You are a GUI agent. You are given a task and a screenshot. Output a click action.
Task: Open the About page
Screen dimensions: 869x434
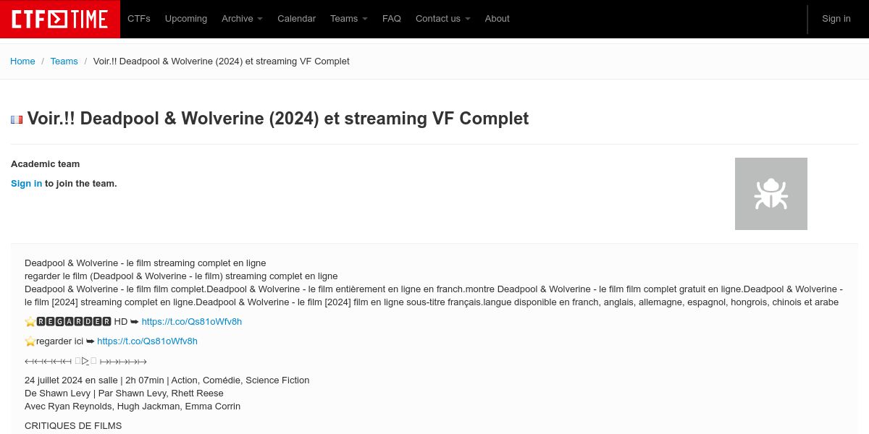point(497,19)
